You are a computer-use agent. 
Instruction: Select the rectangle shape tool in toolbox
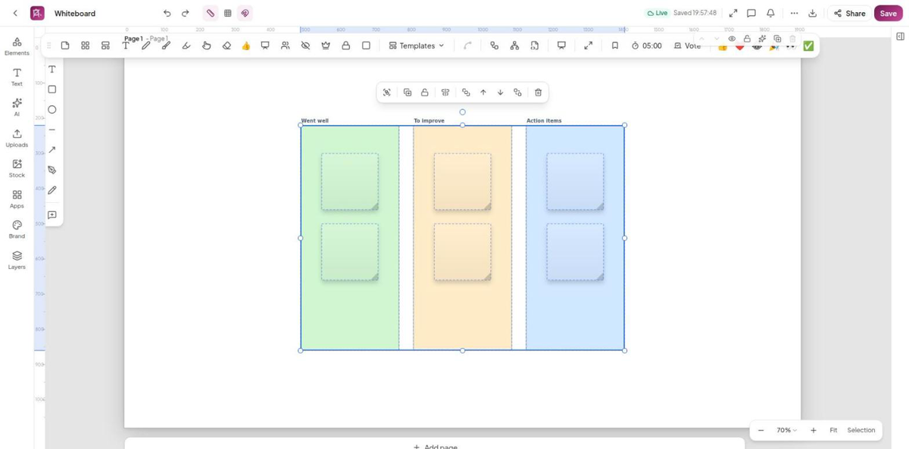pos(52,89)
